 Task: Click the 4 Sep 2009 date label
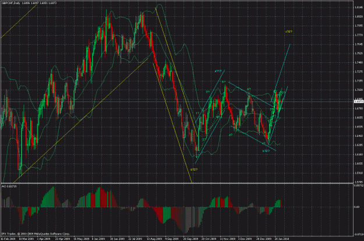(x=172, y=239)
